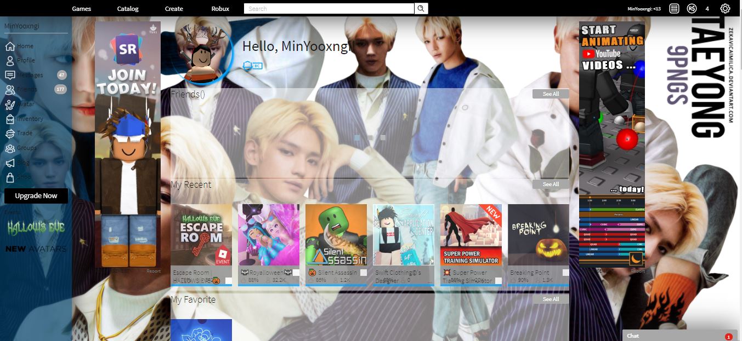Open the Messages speech bubble icon
The width and height of the screenshot is (742, 341).
[10, 75]
